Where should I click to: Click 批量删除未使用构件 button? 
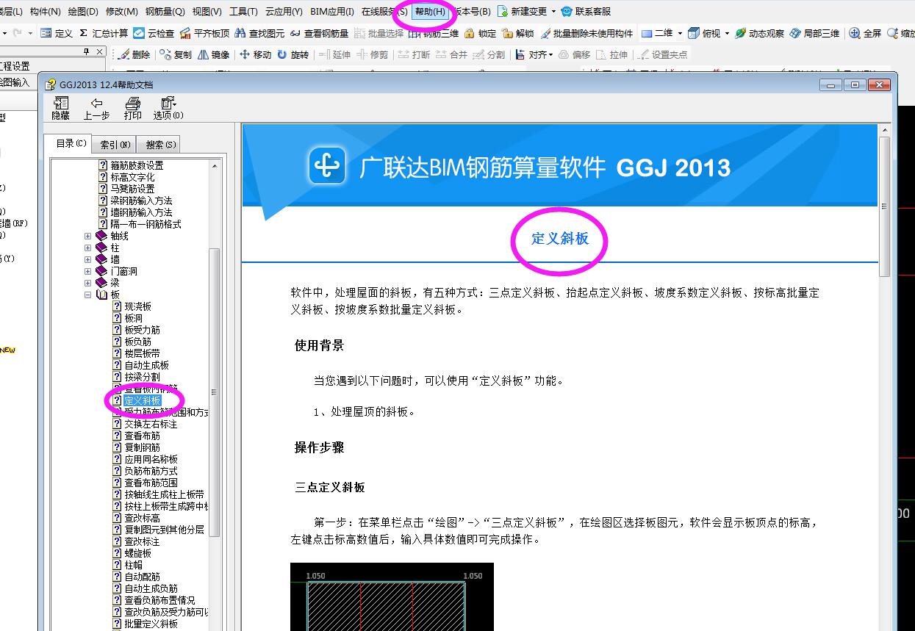586,33
